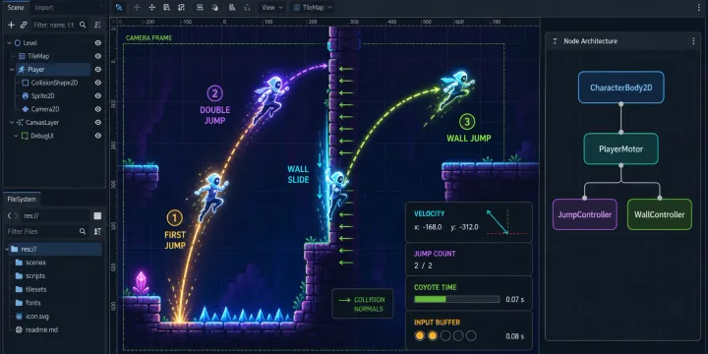Click the search magnifier in scene filter
Screen dimensions: 708x354
point(83,25)
